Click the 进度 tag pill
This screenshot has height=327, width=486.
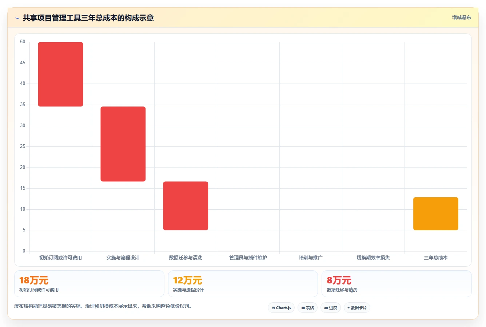coord(331,308)
